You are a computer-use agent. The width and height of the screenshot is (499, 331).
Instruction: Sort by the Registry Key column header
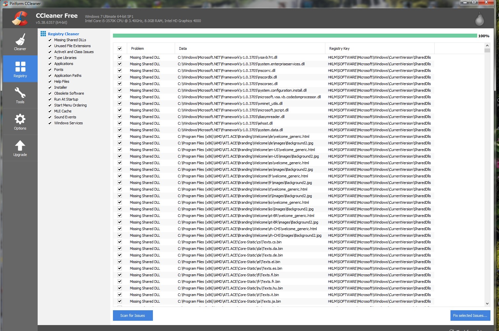click(380, 48)
